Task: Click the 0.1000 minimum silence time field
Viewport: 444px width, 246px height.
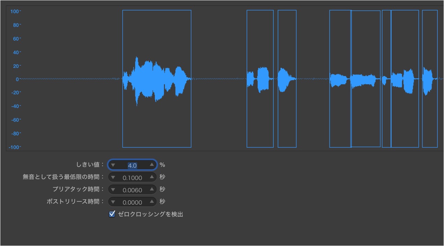Action: pyautogui.click(x=132, y=177)
